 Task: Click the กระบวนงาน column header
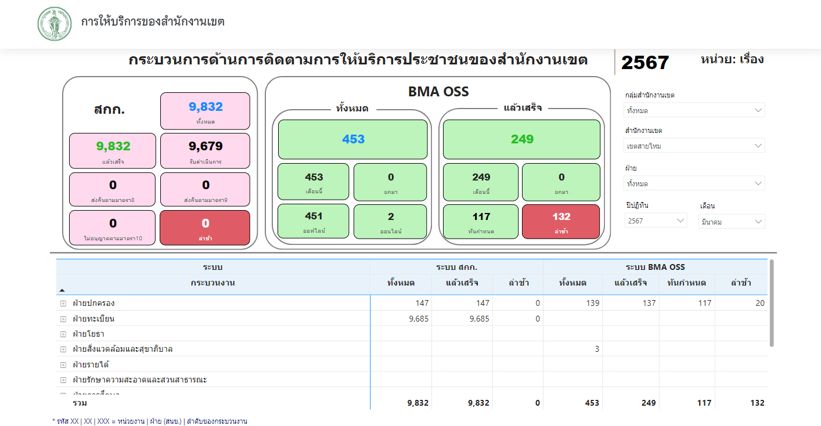pos(213,283)
